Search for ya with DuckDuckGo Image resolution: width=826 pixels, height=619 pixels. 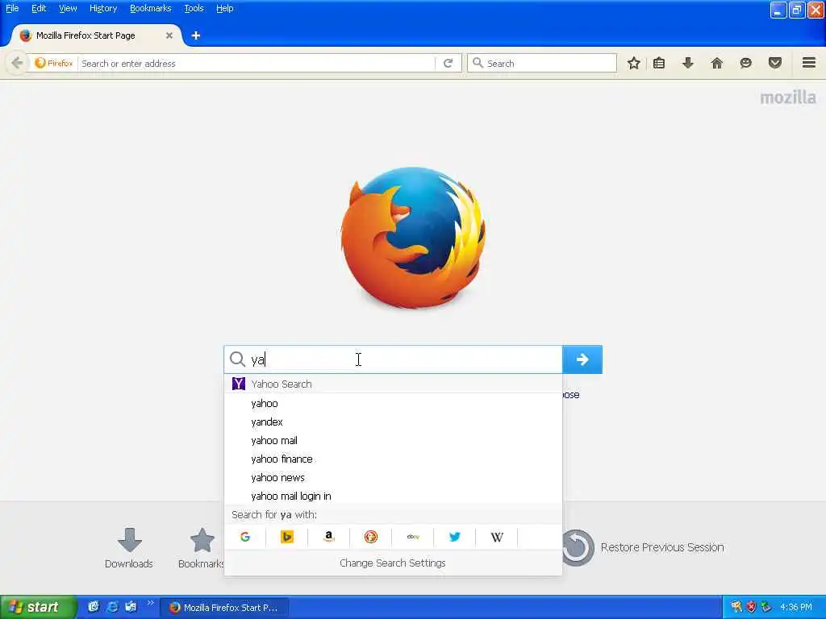(x=371, y=537)
